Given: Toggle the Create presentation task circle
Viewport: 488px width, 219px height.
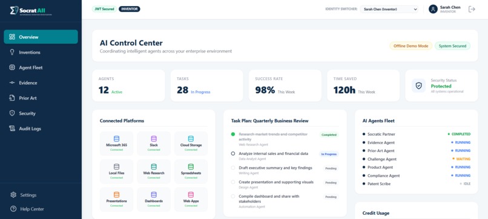Looking at the screenshot, I should click(x=232, y=182).
